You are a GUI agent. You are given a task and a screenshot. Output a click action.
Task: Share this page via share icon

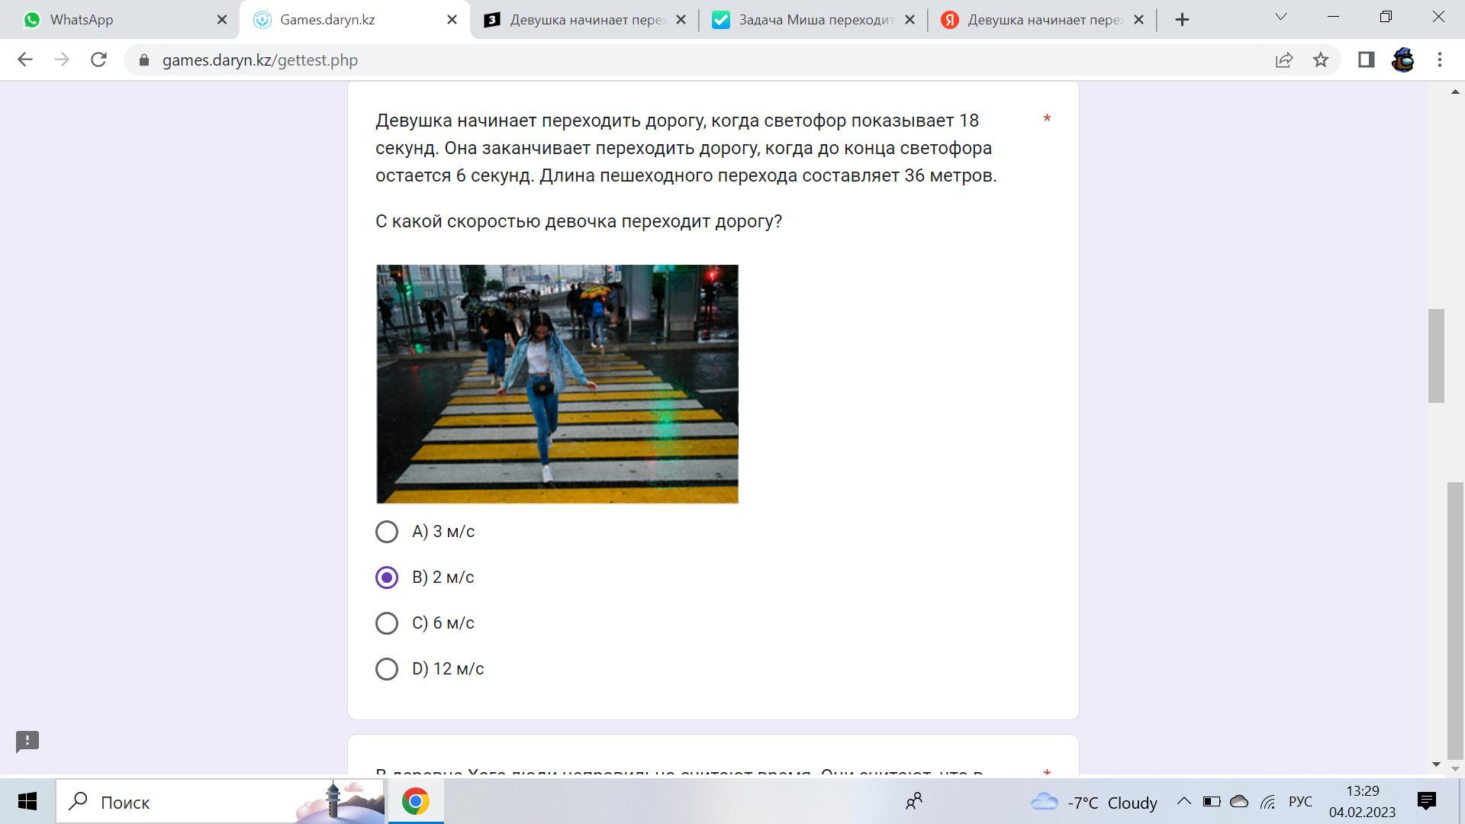point(1284,60)
